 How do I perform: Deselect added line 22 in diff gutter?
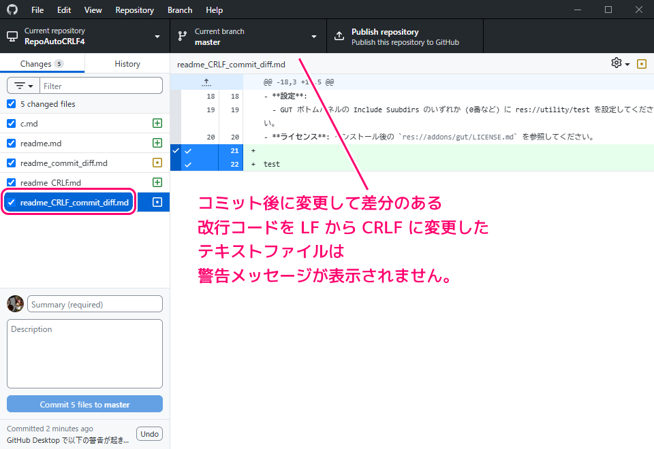188,164
